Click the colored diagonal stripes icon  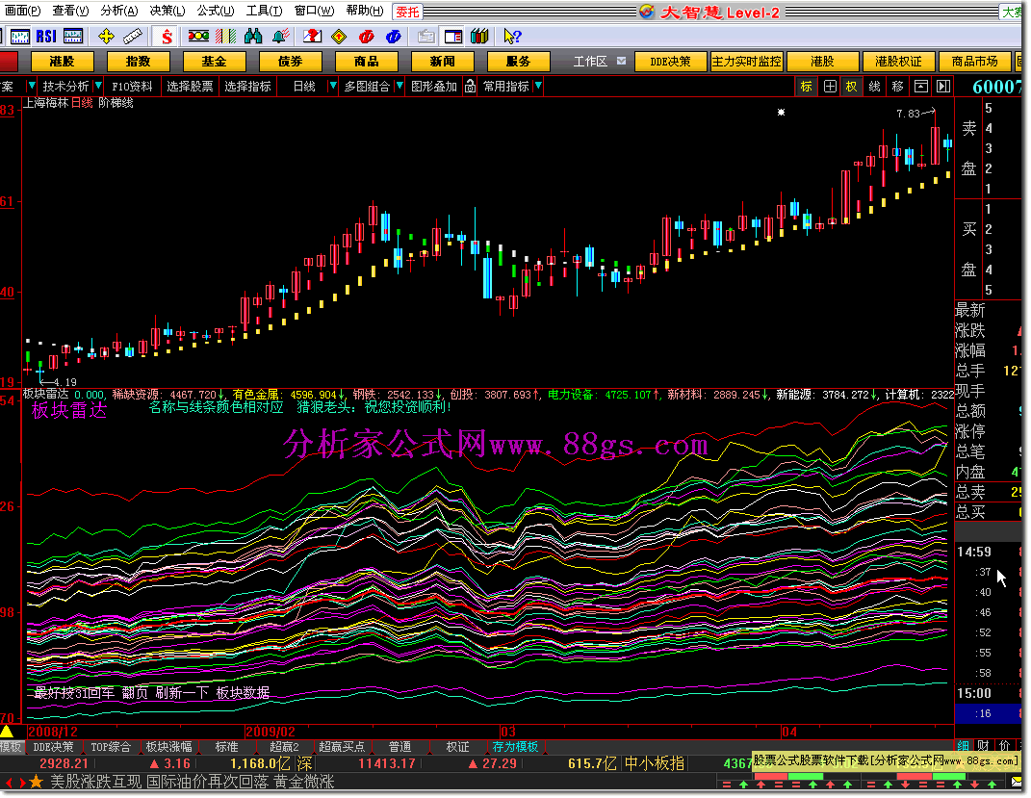[x=225, y=37]
